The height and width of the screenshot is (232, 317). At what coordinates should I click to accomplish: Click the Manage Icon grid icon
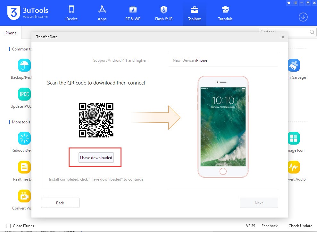pyautogui.click(x=294, y=138)
